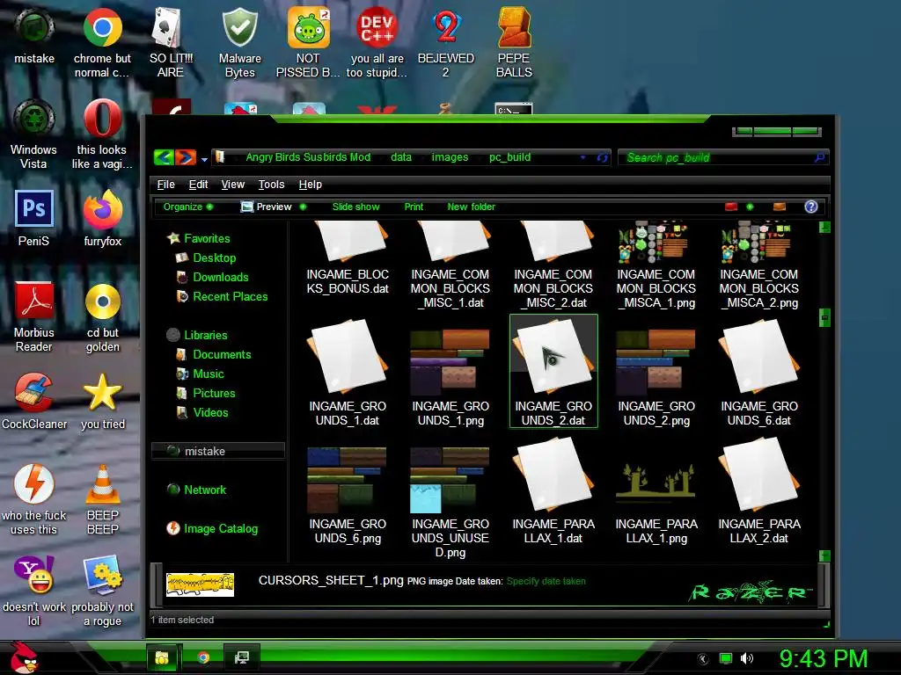Click the Search pc_build field

coord(723,157)
